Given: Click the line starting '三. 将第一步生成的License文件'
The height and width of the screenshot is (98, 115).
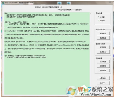Looking at the screenshot, I should click(x=47, y=49).
